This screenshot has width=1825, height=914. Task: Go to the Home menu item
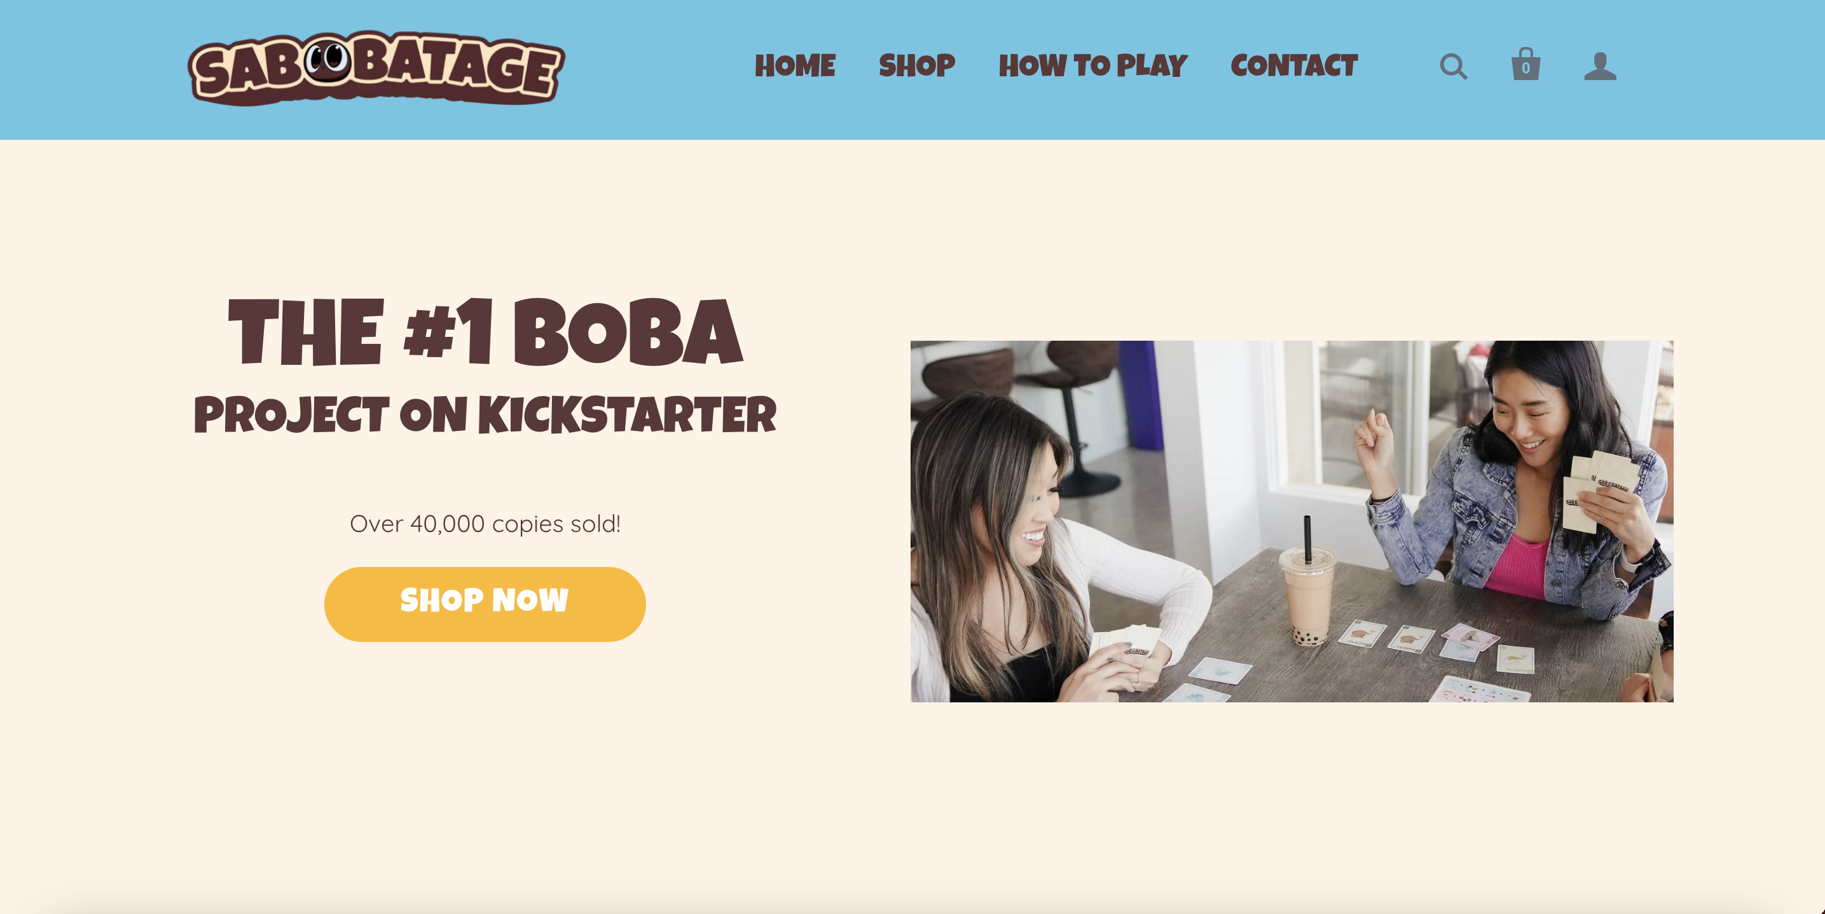click(795, 66)
